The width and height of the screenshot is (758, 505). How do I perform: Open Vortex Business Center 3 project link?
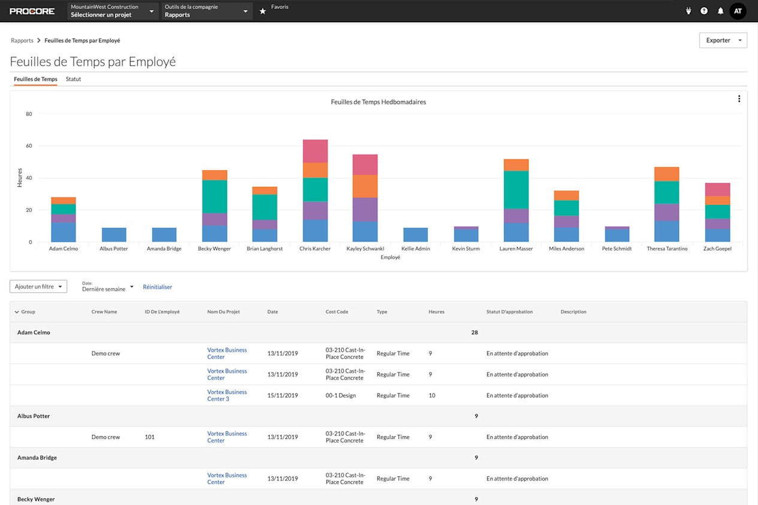click(x=227, y=395)
